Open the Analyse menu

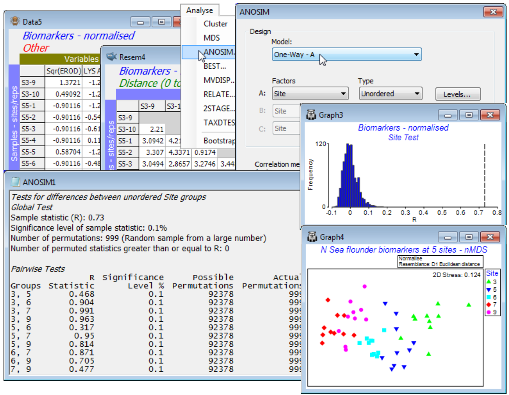[200, 10]
